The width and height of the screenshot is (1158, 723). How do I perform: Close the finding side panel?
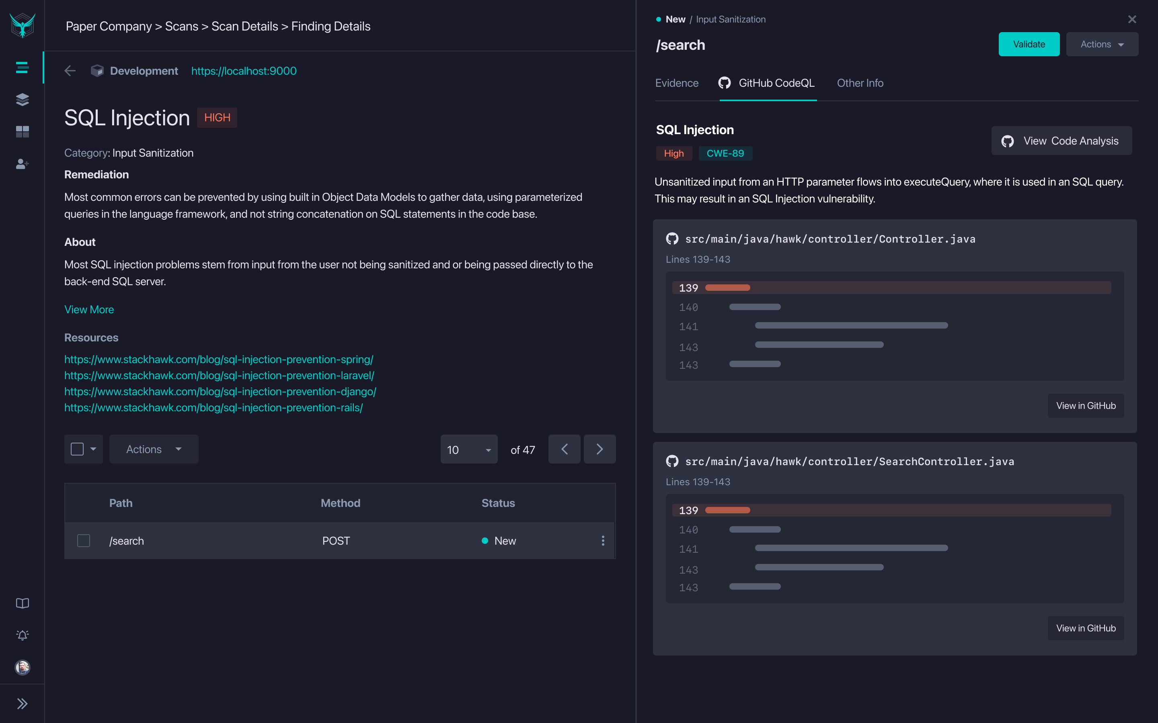pyautogui.click(x=1132, y=19)
